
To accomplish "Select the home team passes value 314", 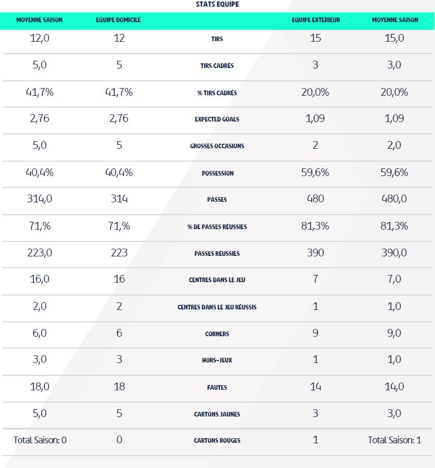I will [119, 199].
